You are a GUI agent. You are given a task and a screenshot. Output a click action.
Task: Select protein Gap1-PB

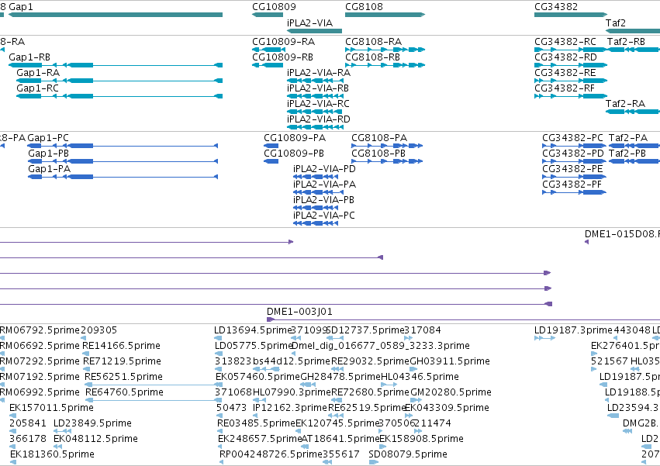point(123,161)
